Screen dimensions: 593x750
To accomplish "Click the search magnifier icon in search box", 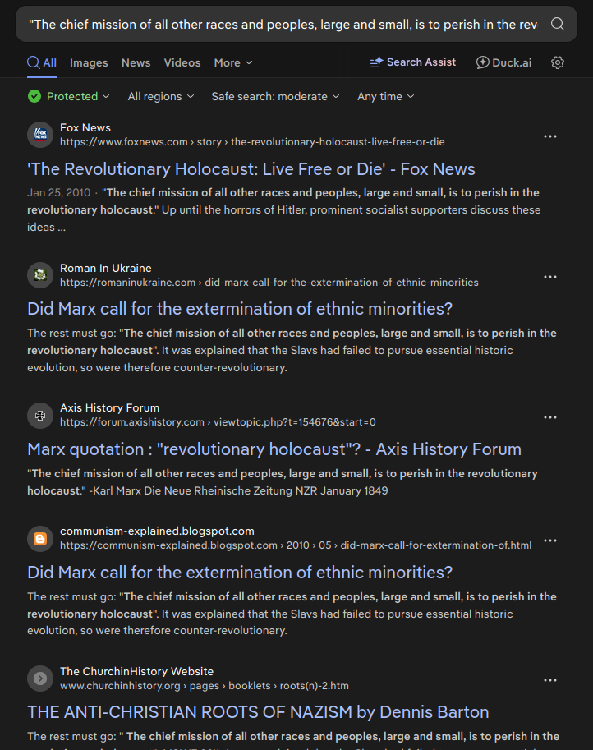I will click(558, 24).
